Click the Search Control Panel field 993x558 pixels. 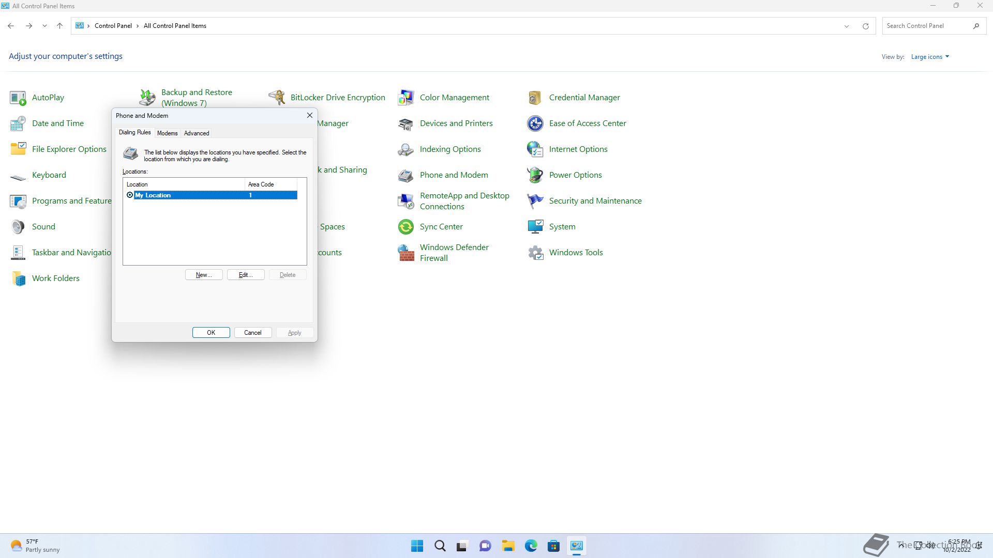(x=926, y=26)
